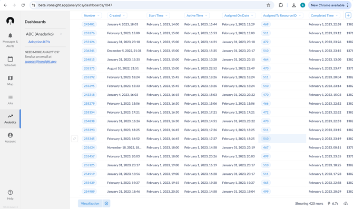Click resource ID 464
This screenshot has width=353, height=209.
coord(266,59)
